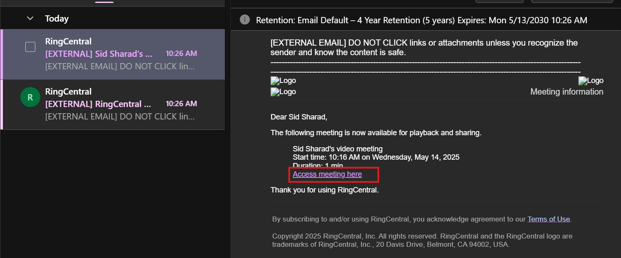The width and height of the screenshot is (621, 258).
Task: Click the "Meeting information" heading text
Action: 567,92
